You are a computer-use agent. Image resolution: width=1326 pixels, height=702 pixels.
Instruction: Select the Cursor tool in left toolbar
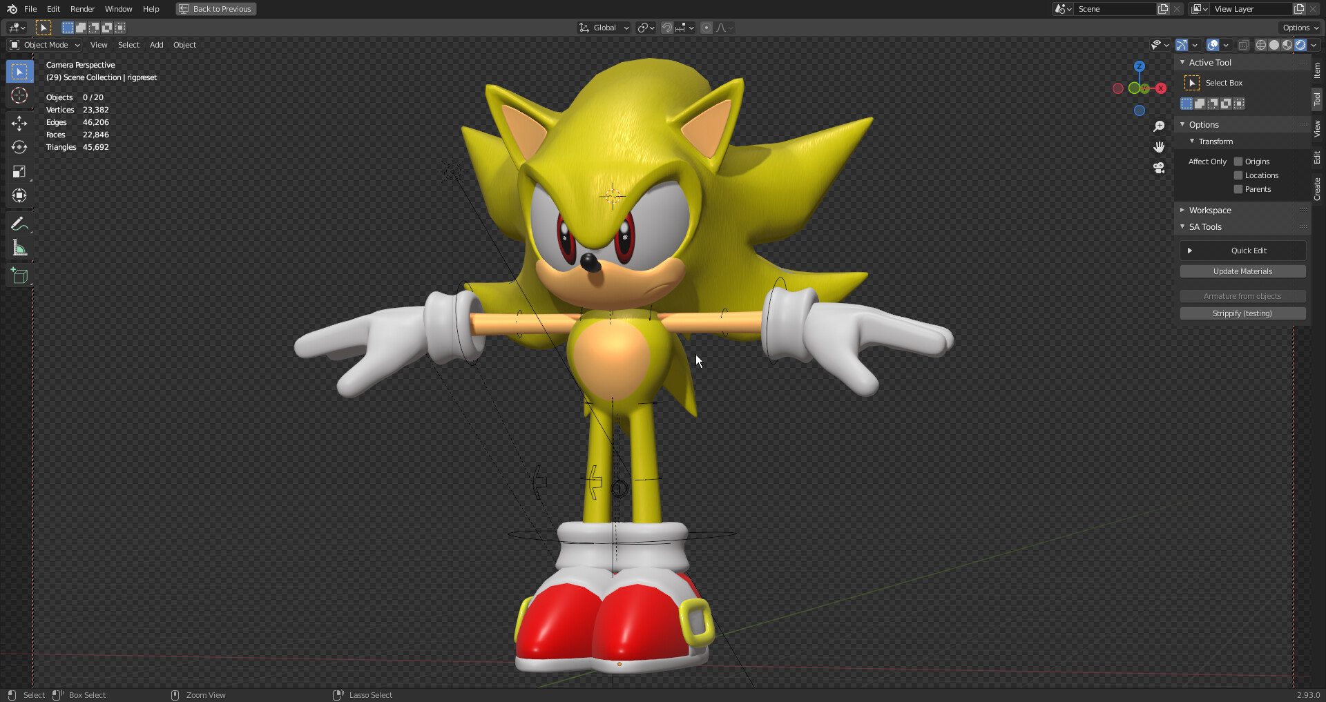19,96
